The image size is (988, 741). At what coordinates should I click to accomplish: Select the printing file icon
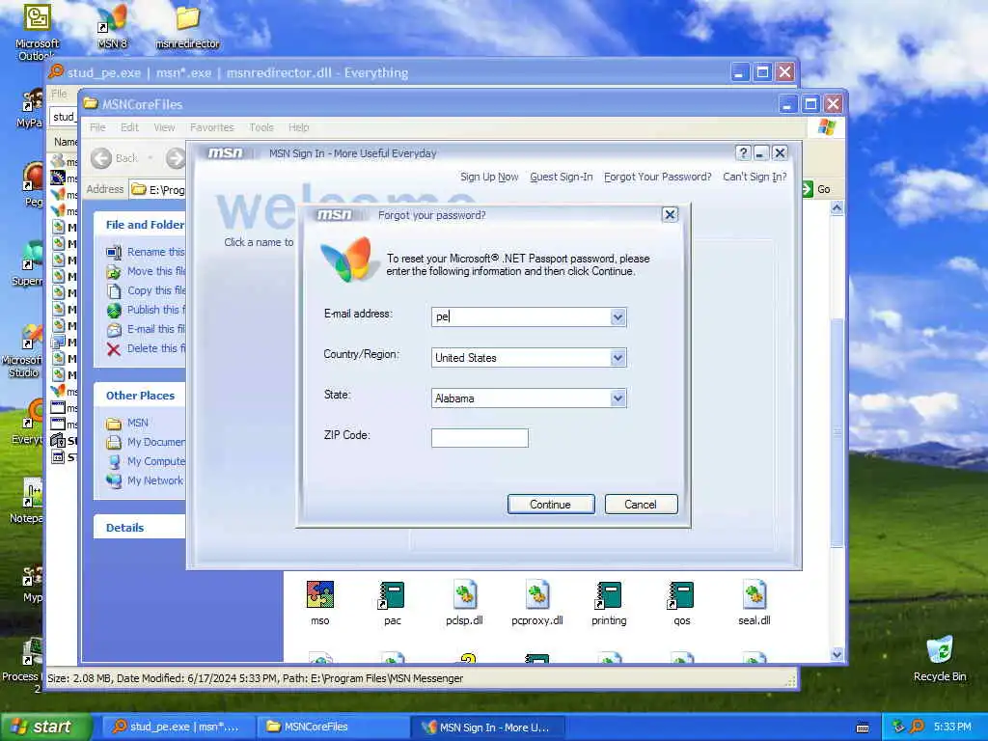point(610,603)
